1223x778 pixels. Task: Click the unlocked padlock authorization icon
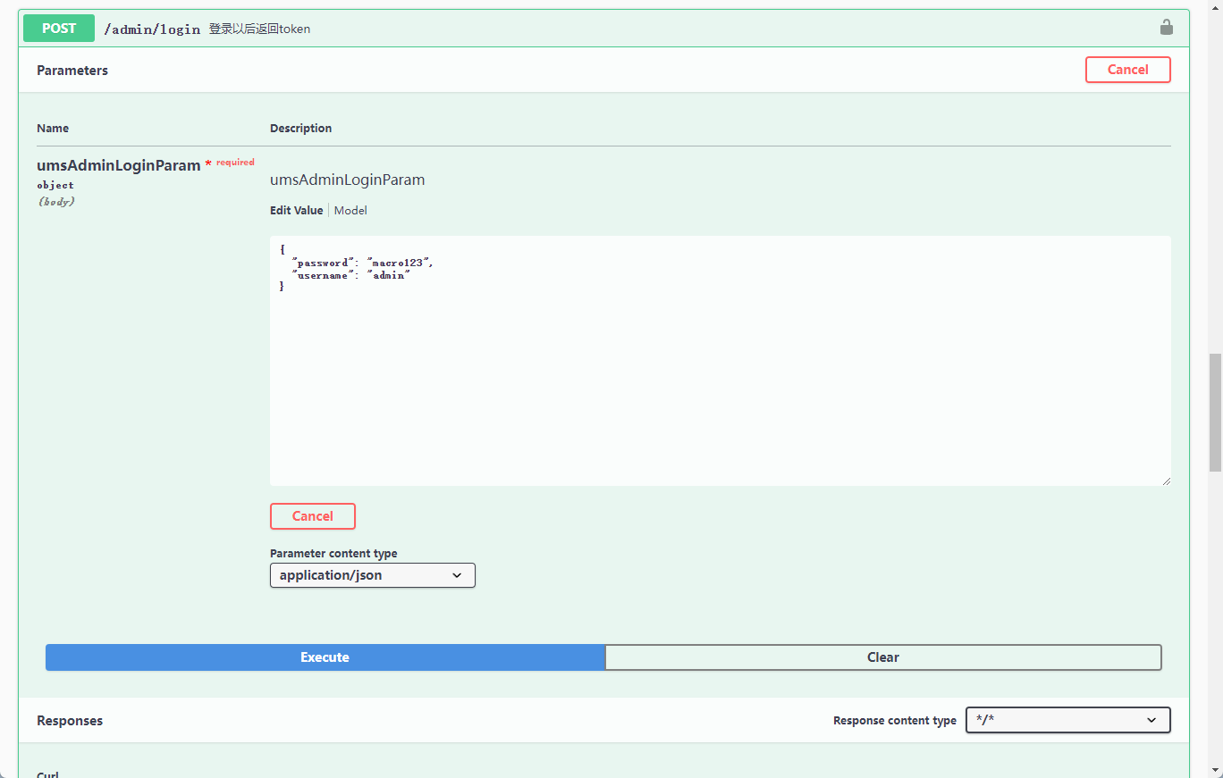[x=1166, y=27]
